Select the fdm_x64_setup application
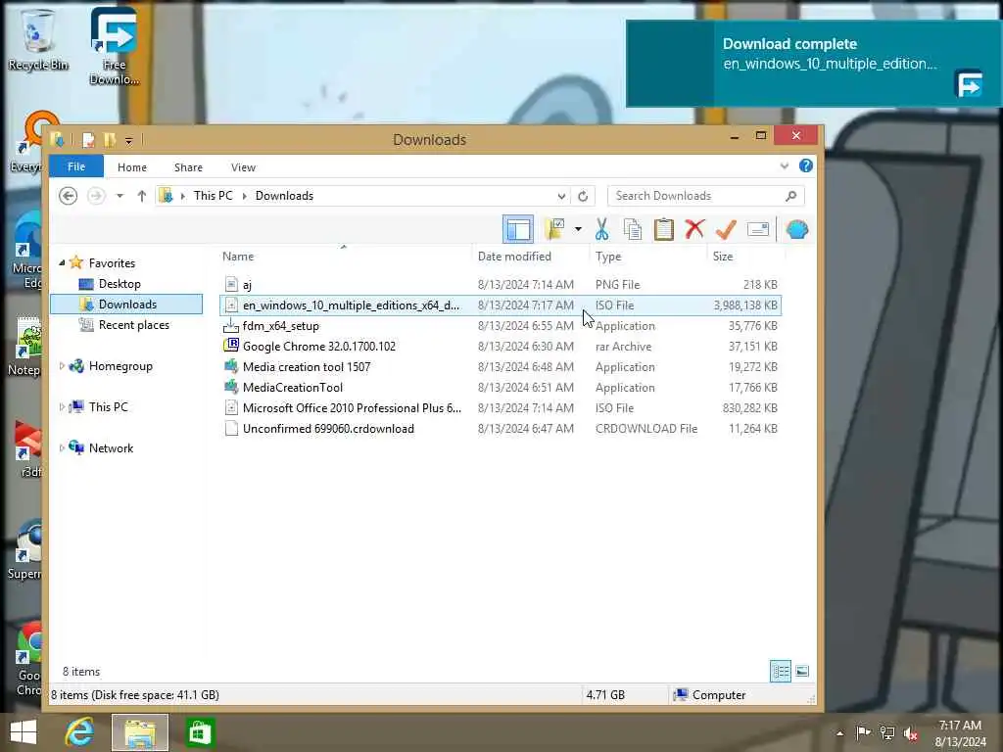This screenshot has width=1003, height=752. [x=501, y=325]
